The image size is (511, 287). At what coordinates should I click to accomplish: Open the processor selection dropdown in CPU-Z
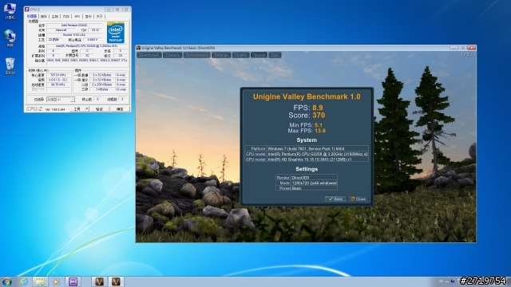pos(61,99)
